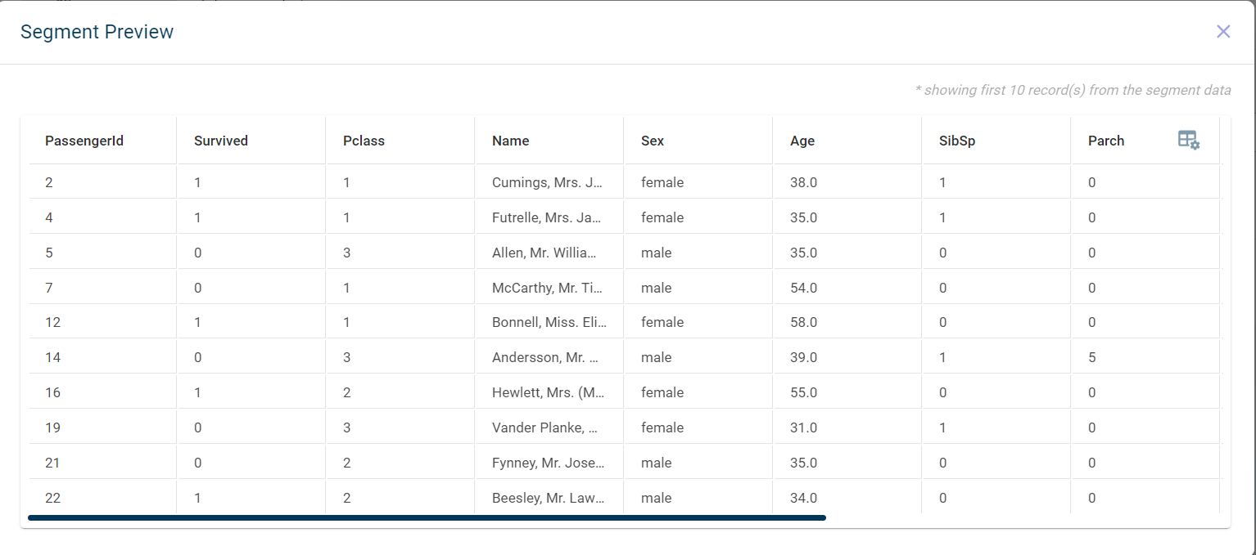Click the Futrelle, Mrs. name cell
The image size is (1256, 555).
[547, 217]
